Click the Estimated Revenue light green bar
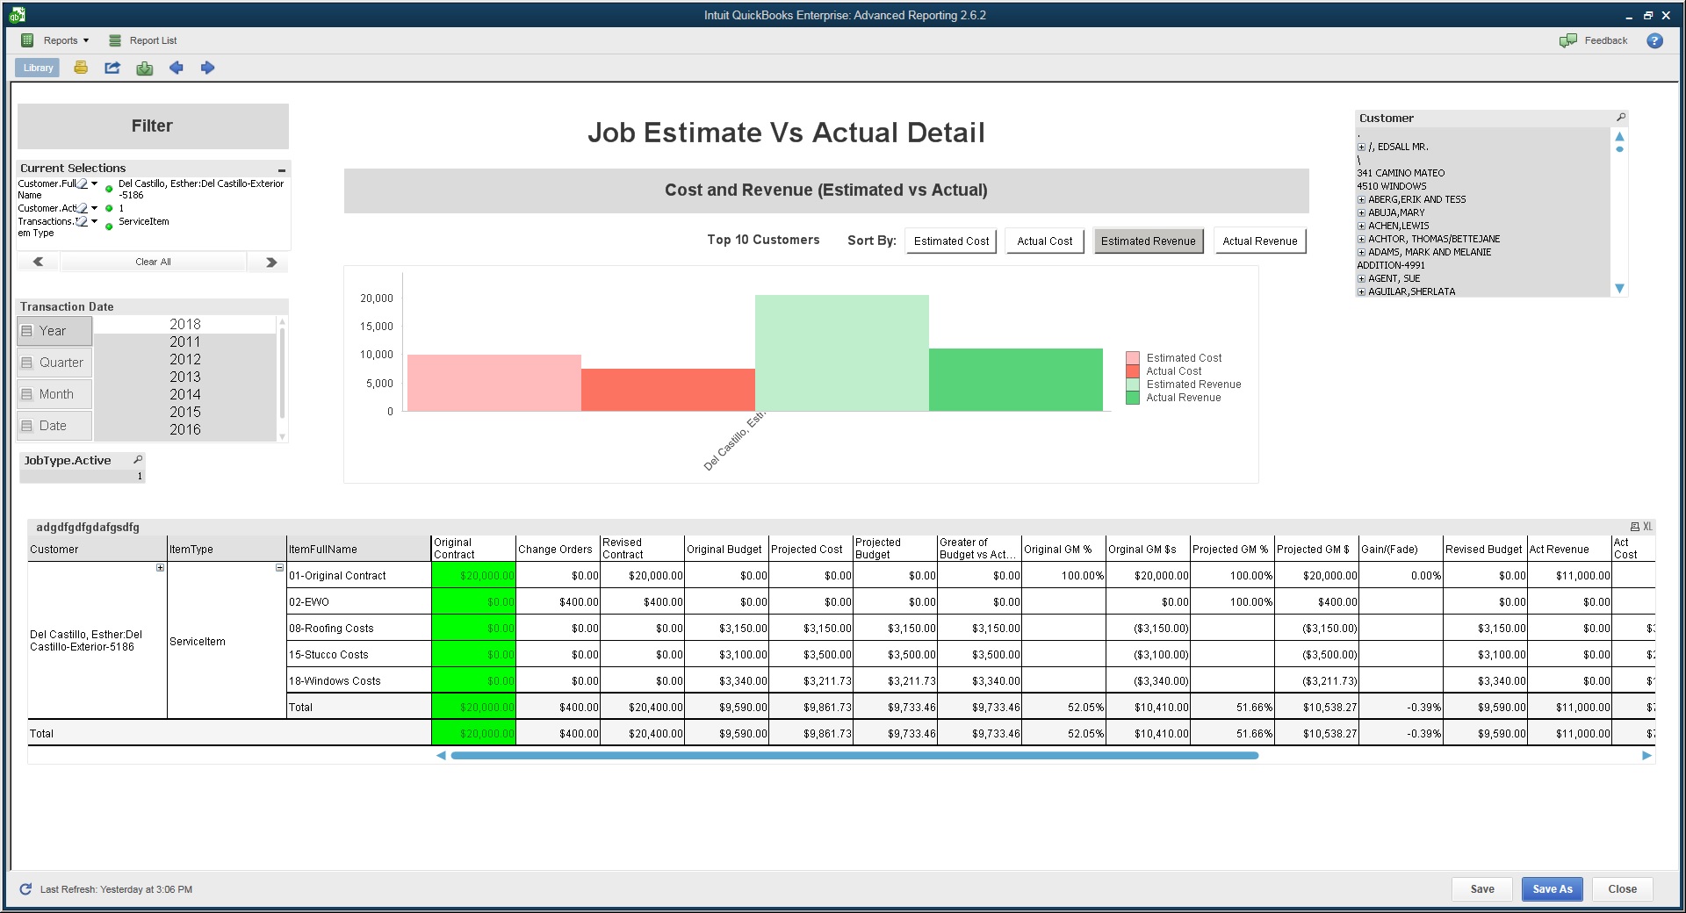The height and width of the screenshot is (913, 1686). pos(842,353)
